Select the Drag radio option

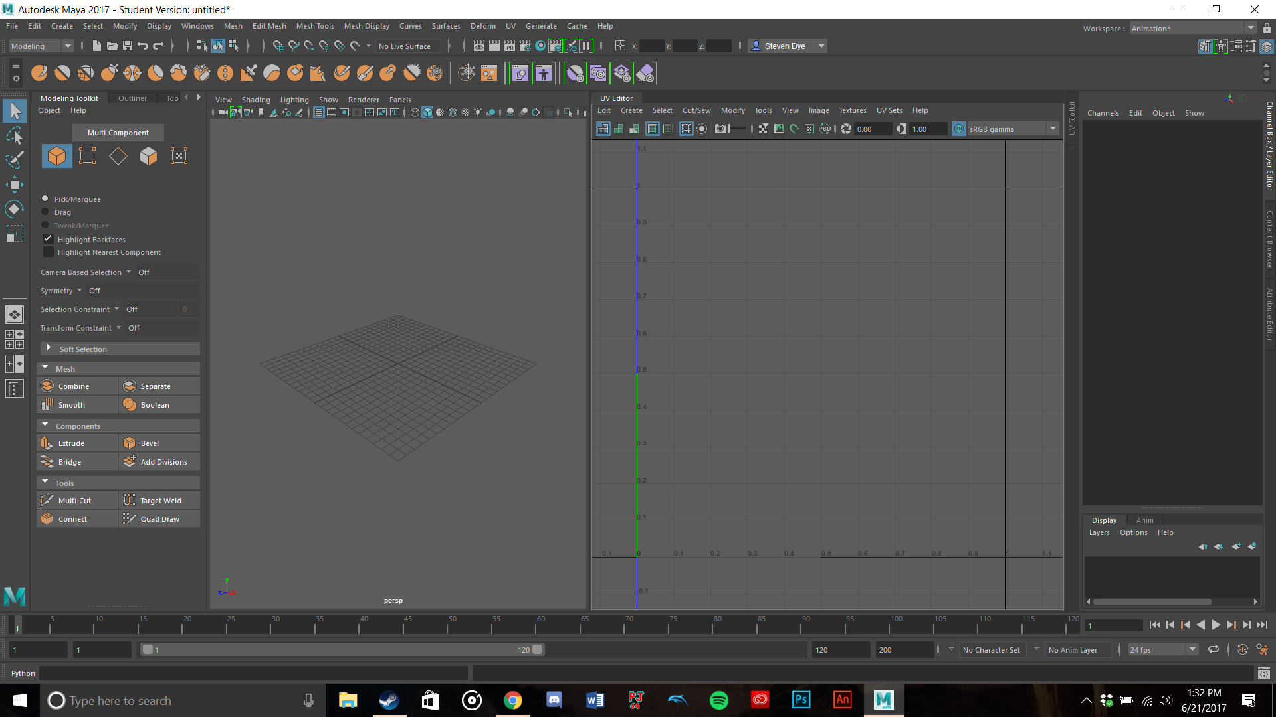click(x=45, y=212)
